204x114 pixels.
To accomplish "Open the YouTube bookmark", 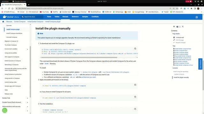I will [44, 12].
